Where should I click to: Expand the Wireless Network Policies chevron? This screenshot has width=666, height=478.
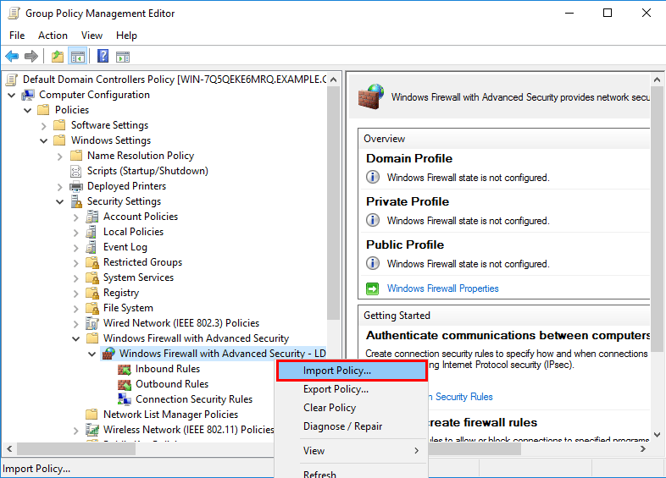pos(76,430)
